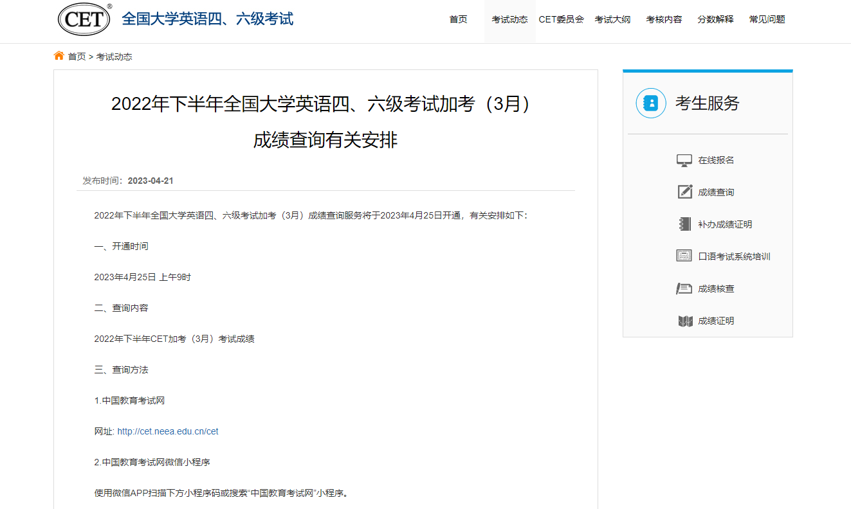The width and height of the screenshot is (851, 509).
Task: Click the 在线报名 service link
Action: point(716,160)
